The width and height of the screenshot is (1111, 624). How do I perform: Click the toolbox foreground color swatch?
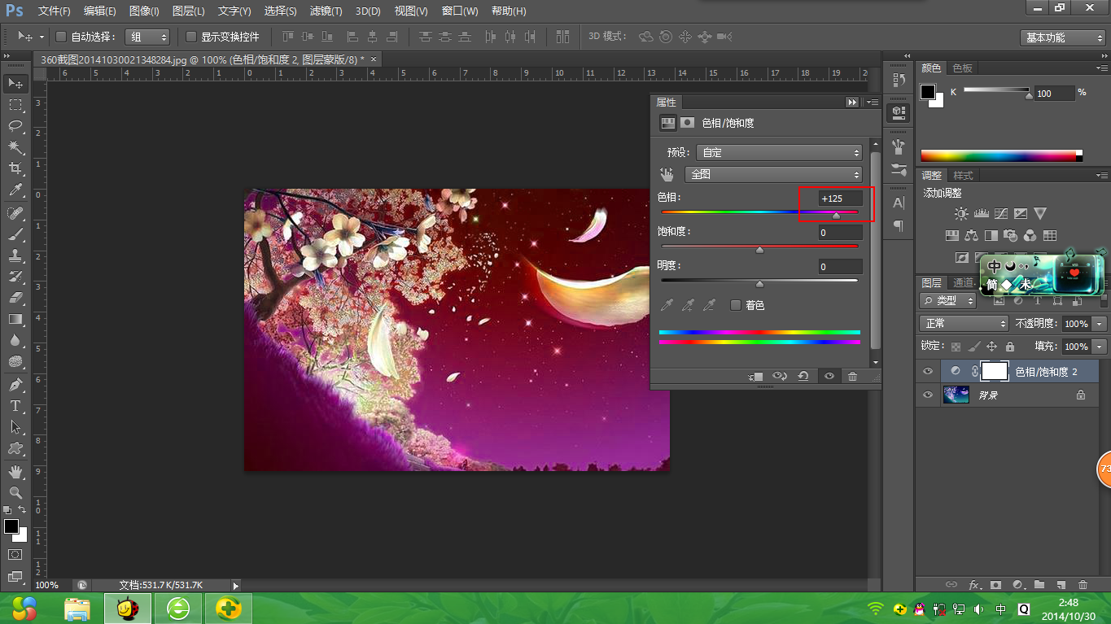11,526
